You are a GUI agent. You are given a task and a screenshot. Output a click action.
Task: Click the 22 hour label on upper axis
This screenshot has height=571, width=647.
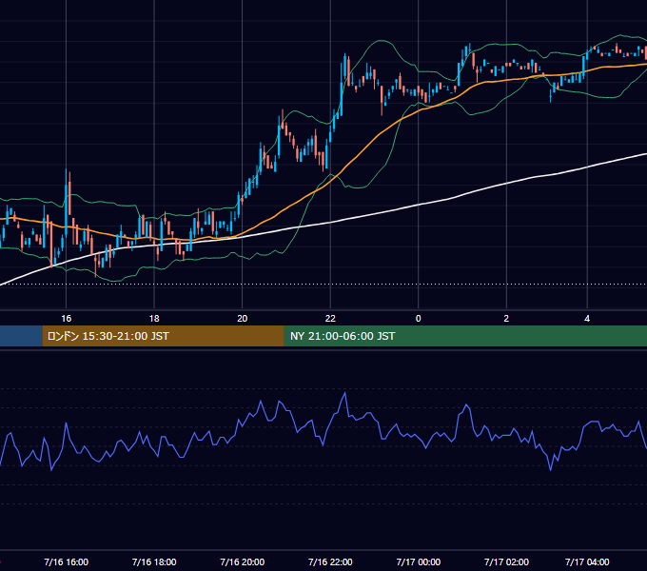click(x=330, y=319)
